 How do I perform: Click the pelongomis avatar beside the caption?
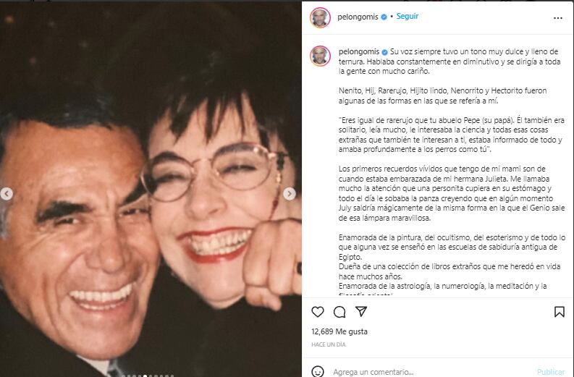pyautogui.click(x=320, y=56)
